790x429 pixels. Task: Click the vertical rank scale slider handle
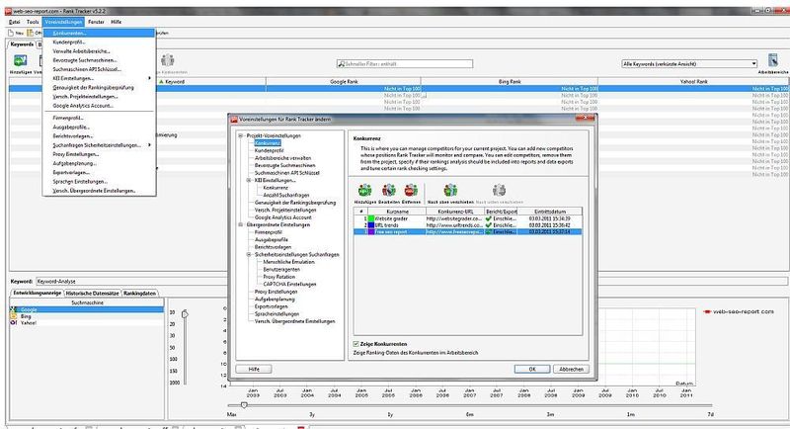(x=185, y=314)
